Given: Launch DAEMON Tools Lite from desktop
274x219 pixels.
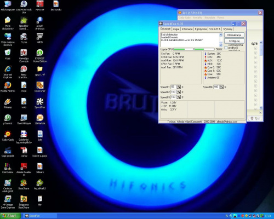Looking at the screenshot, I should tap(24, 7).
